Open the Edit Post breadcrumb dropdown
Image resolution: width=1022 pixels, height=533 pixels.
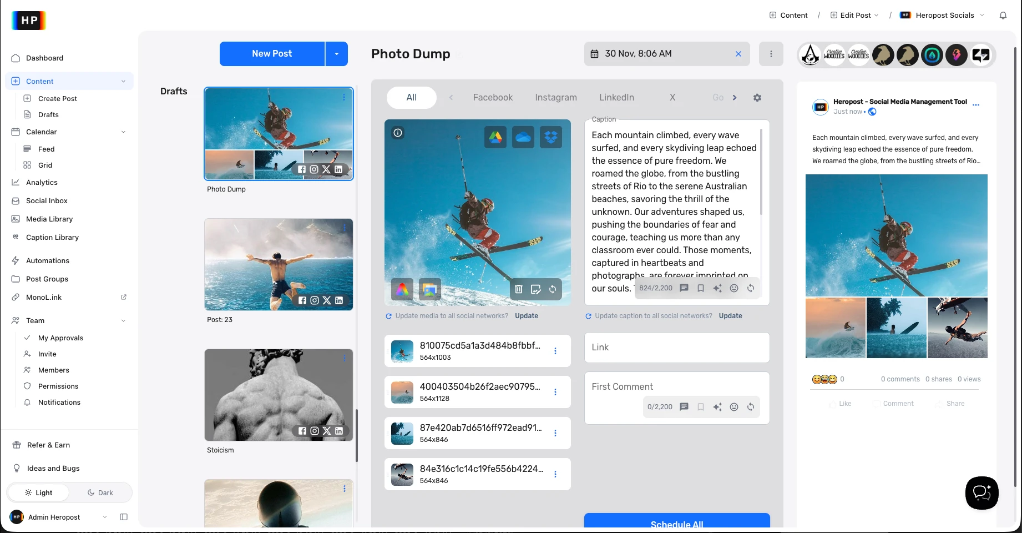click(x=854, y=16)
